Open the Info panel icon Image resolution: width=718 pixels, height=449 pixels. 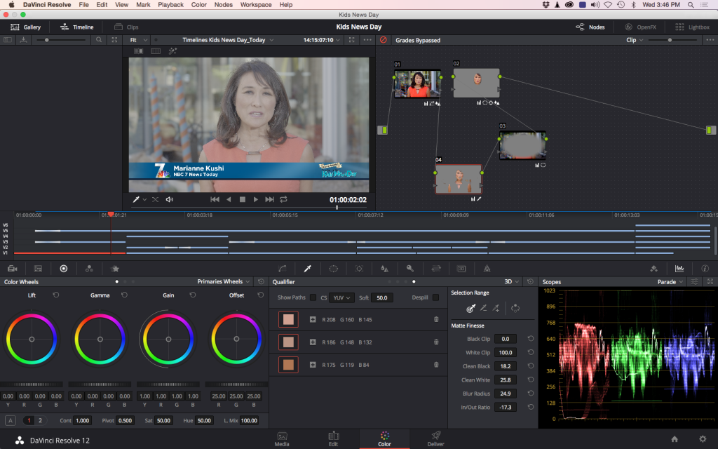pos(705,269)
